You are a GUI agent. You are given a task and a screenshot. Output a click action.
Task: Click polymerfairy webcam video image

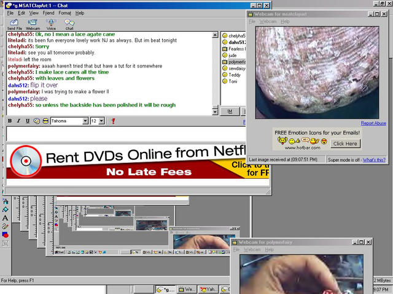(x=302, y=274)
